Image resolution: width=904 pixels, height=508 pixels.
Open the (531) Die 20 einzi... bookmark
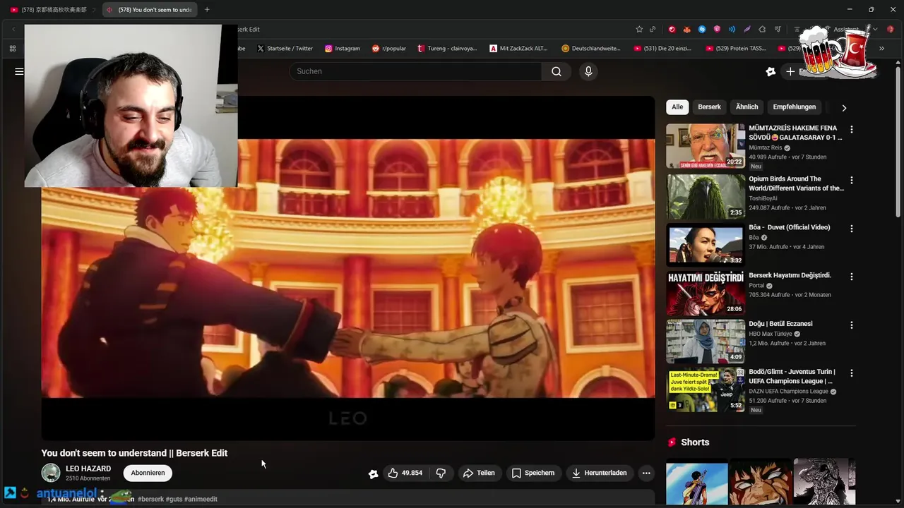click(x=662, y=48)
